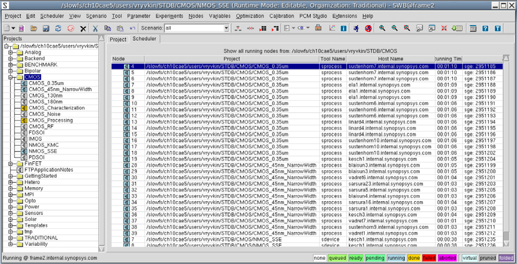
Task: Open the Optimization menu
Action: point(249,16)
